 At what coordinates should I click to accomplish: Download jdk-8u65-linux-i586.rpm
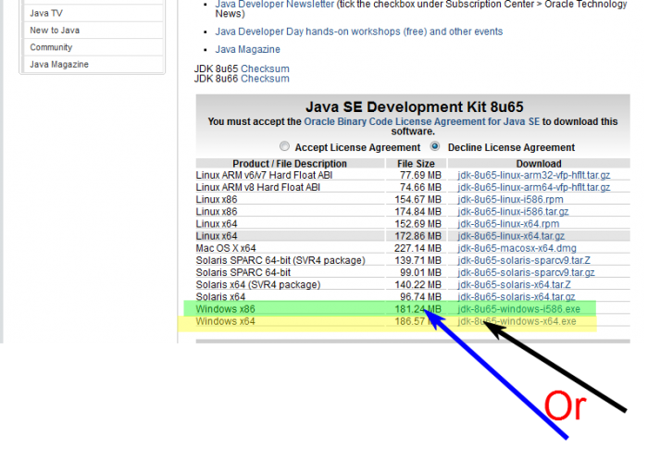510,200
